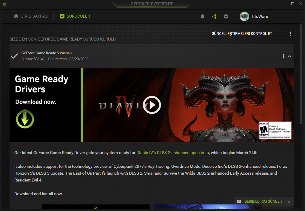Switch to SÜRÜCÜLER tab
The image size is (305, 211).
(x=75, y=16)
